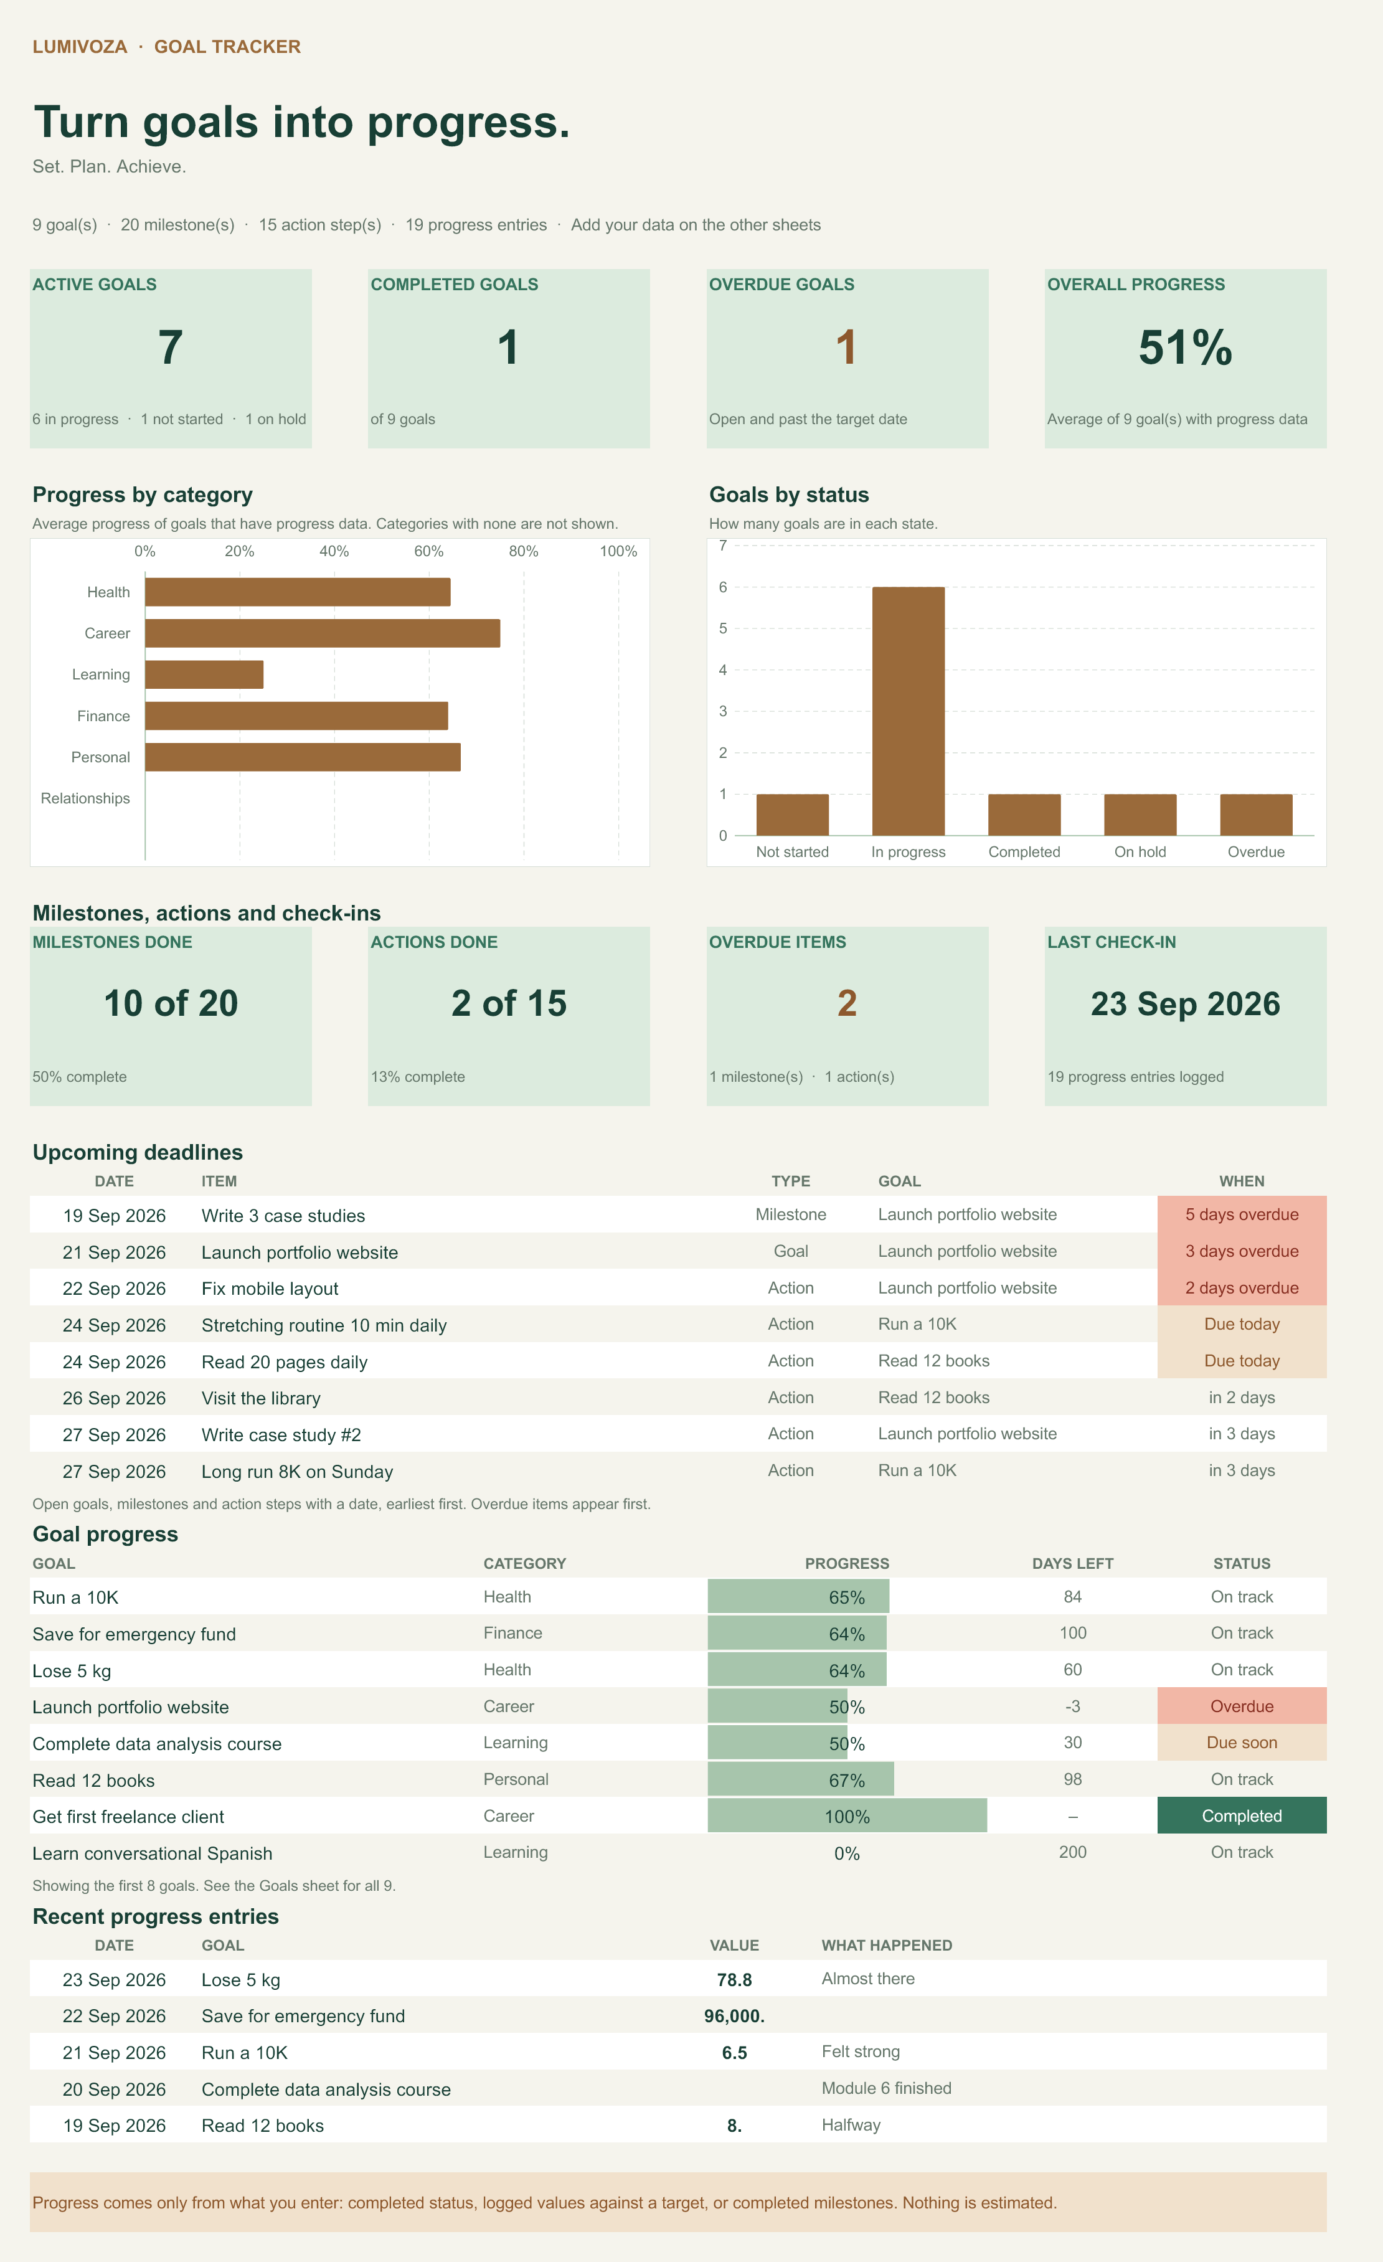The width and height of the screenshot is (1383, 2262).
Task: Click the Career bar in category chart
Action: [x=322, y=633]
